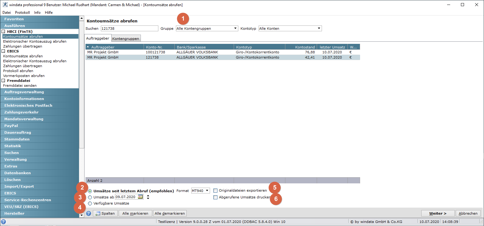The image size is (484, 226).
Task: Open the Spalten column settings button
Action: coord(105,213)
